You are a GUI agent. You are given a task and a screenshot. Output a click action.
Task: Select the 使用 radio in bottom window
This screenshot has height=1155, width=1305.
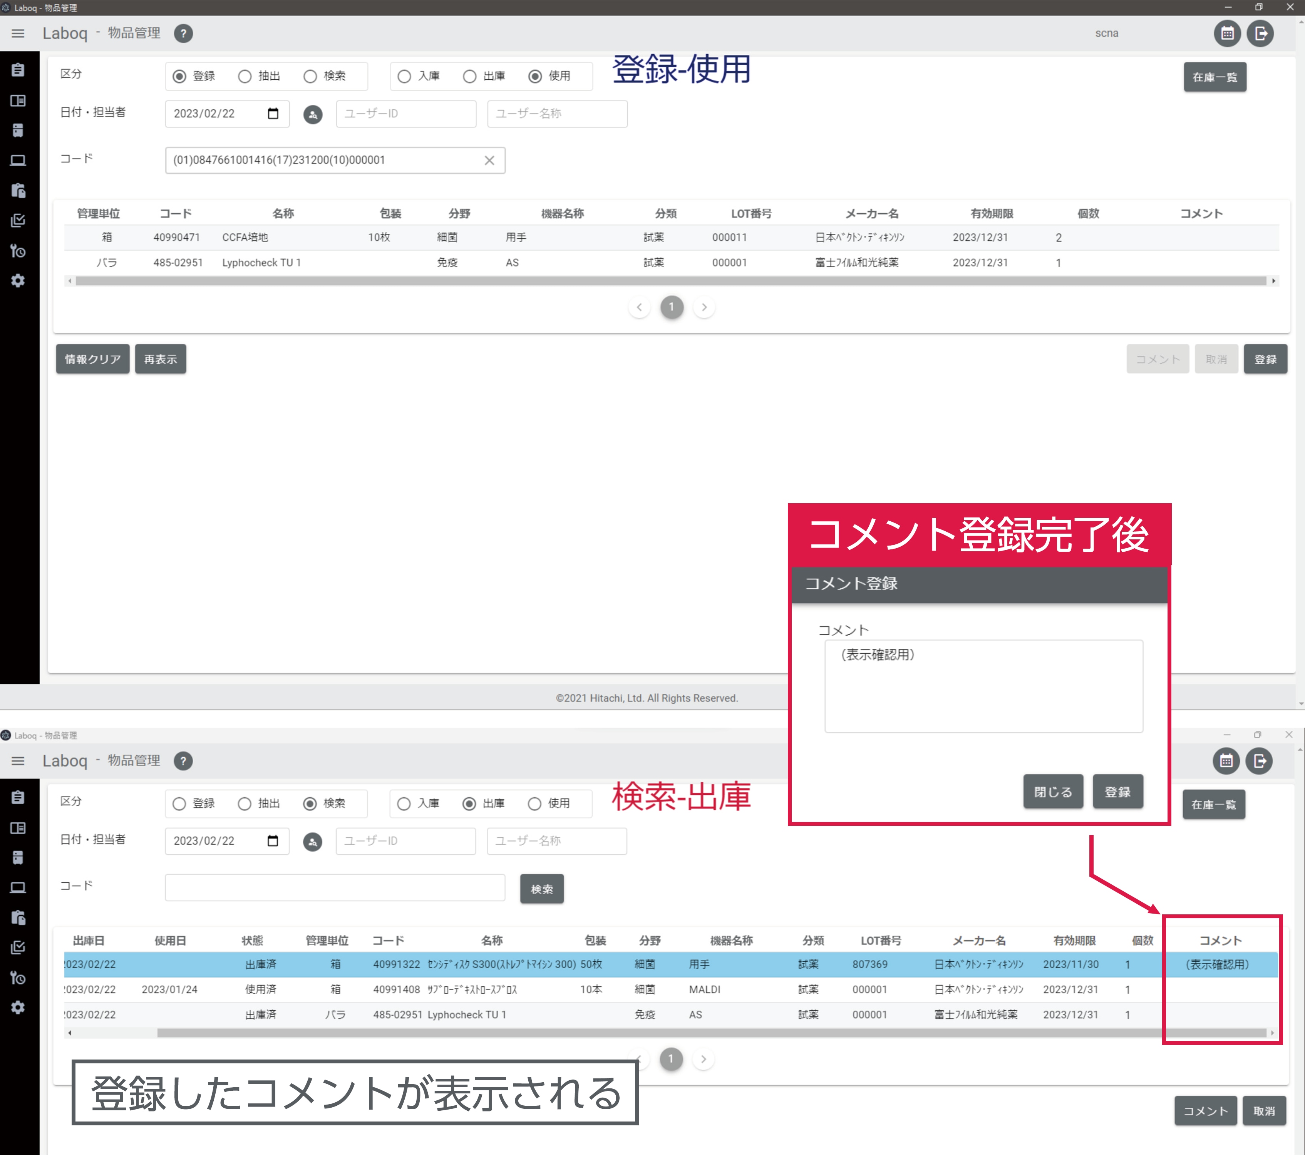click(534, 803)
